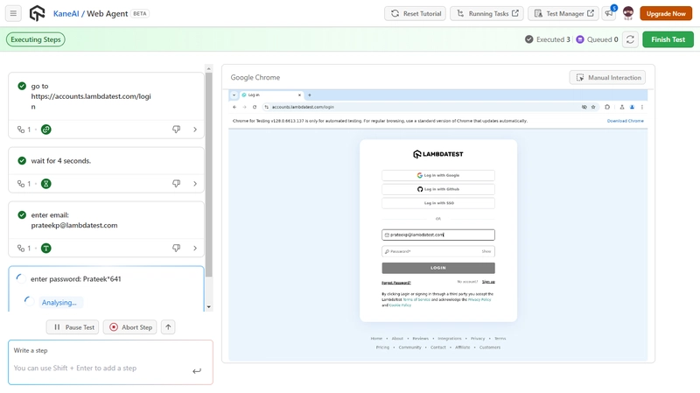Click the steps list scrollbar down arrow

pos(208,307)
